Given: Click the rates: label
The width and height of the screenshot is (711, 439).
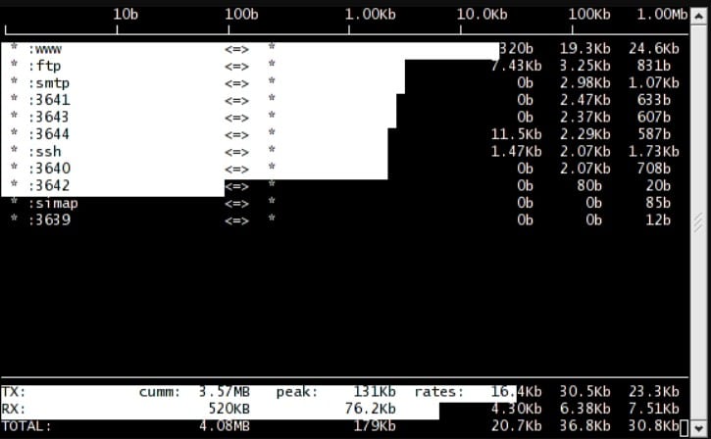Looking at the screenshot, I should coord(439,392).
